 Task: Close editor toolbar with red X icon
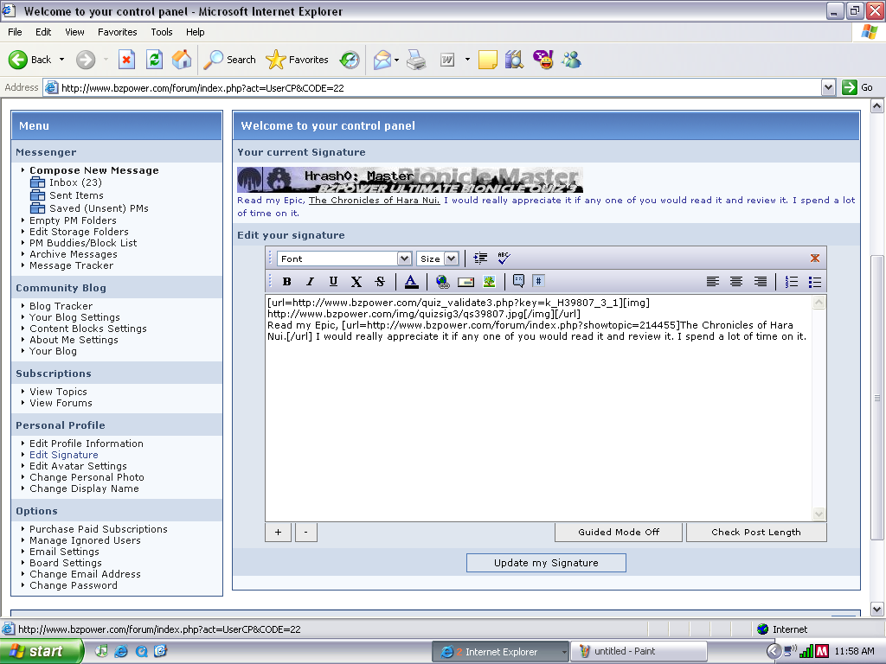[x=815, y=258]
